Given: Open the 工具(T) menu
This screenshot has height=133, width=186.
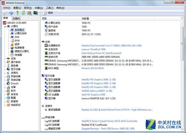Looking at the screenshot, I should [50, 8].
